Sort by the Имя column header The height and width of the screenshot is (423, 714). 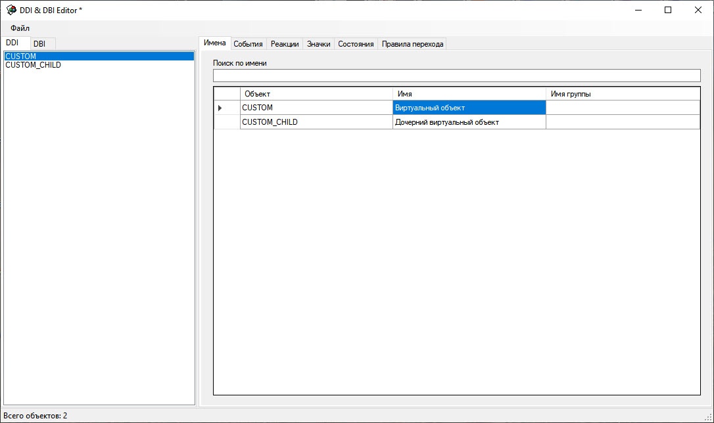point(469,94)
